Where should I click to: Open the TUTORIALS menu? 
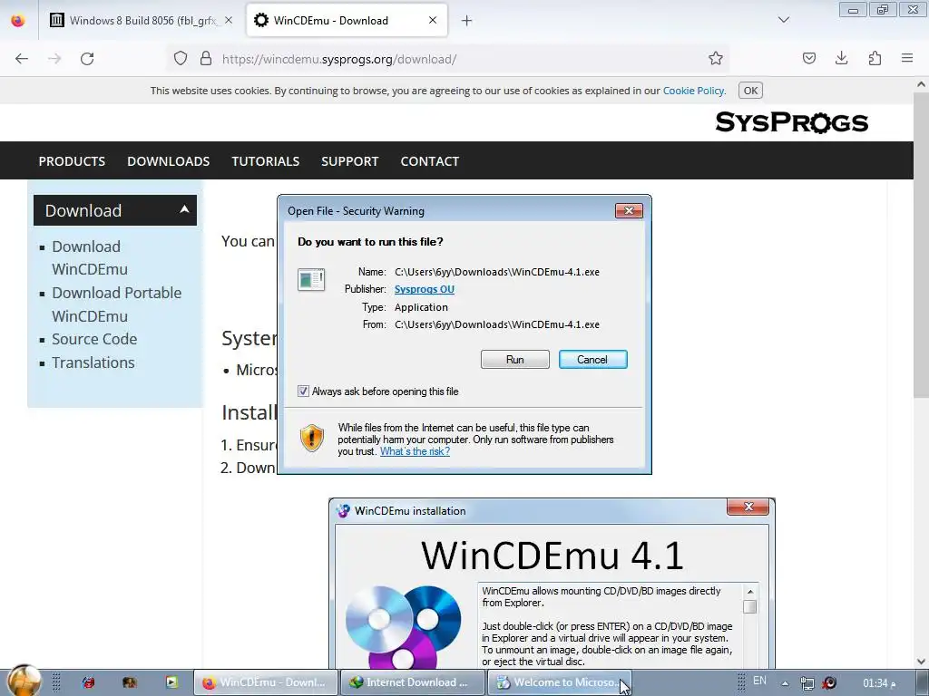(266, 161)
